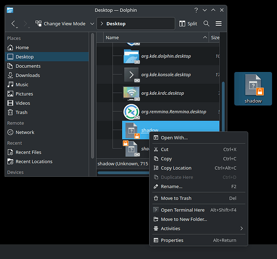The image size is (277, 259).
Task: Click the question mark help icon in titlebar
Action: point(196,10)
